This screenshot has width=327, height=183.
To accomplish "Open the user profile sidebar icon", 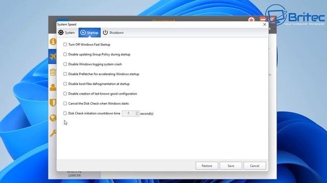I will pyautogui.click(x=53, y=87).
